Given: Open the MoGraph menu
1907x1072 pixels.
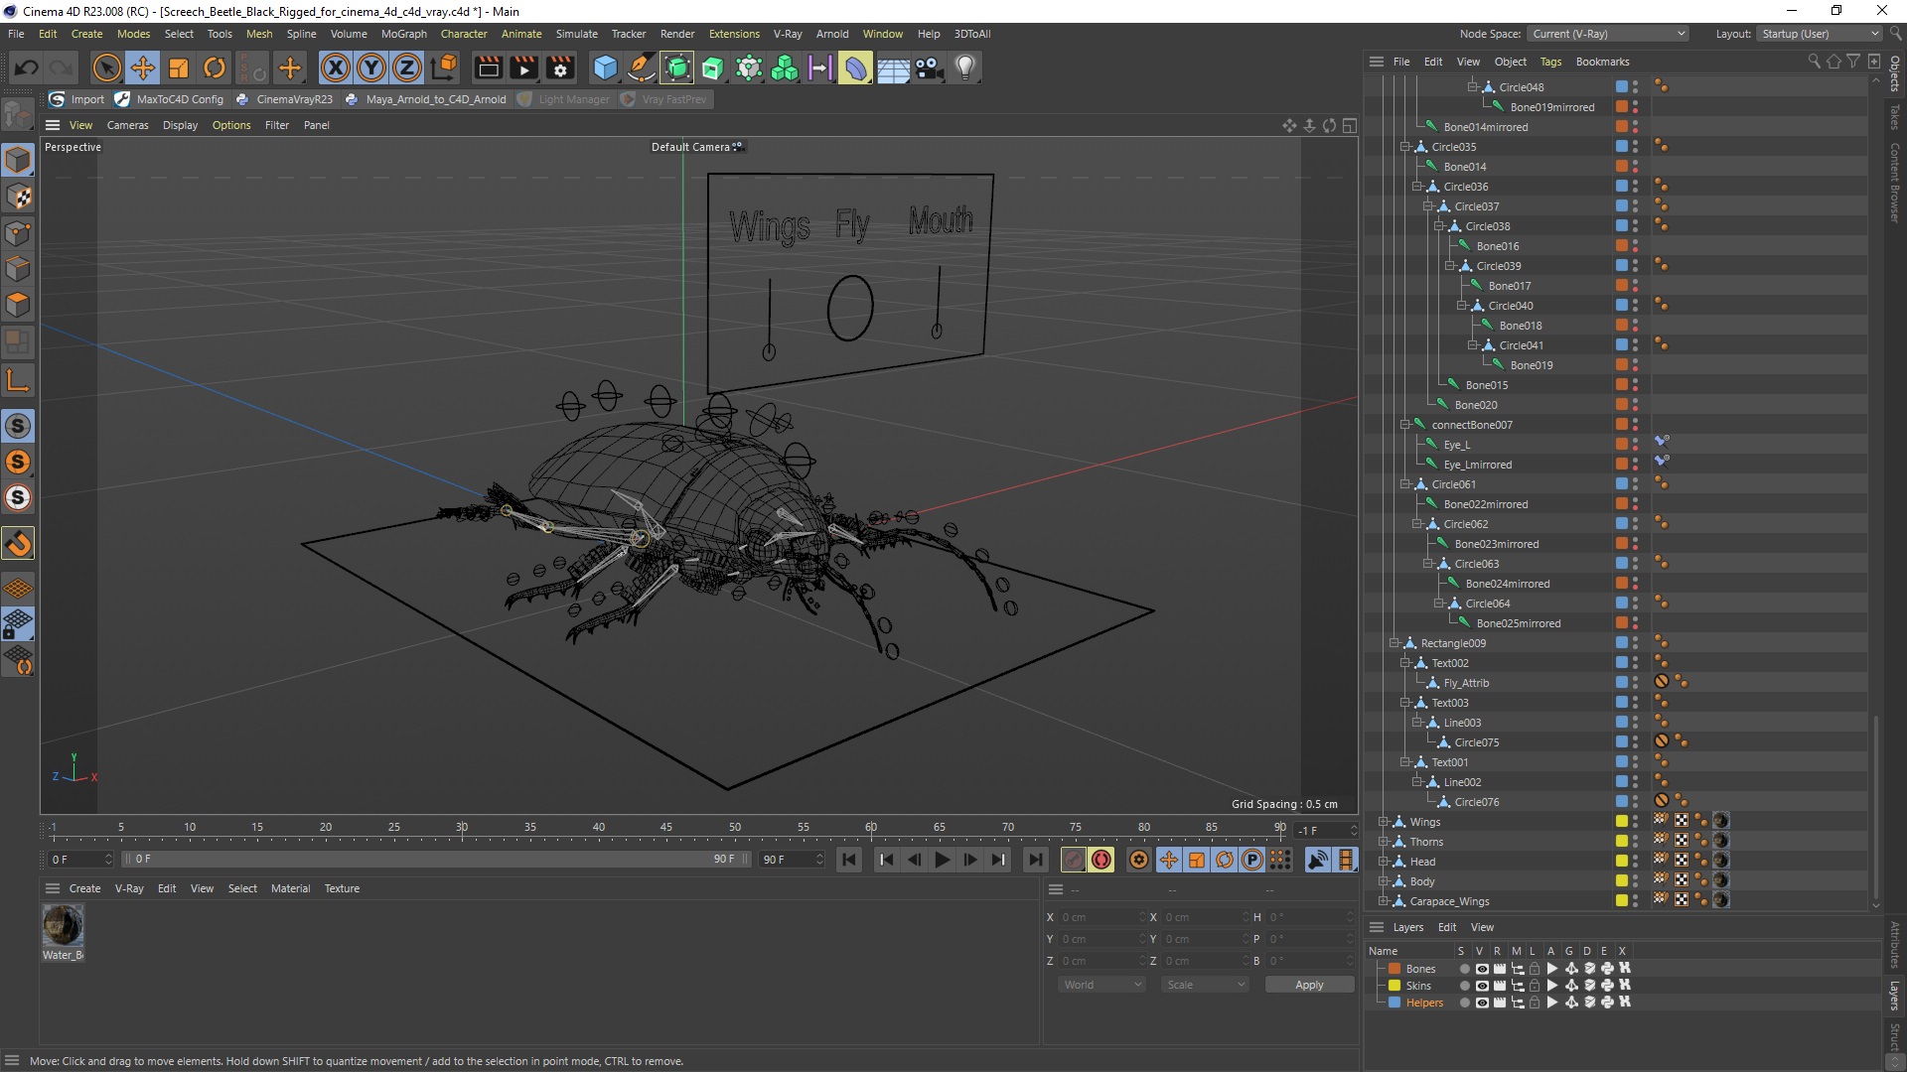Looking at the screenshot, I should [x=403, y=34].
